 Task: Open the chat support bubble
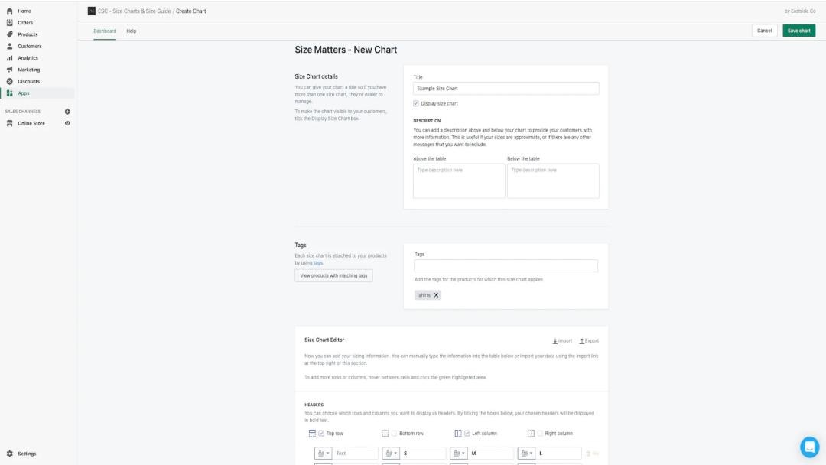coord(809,447)
